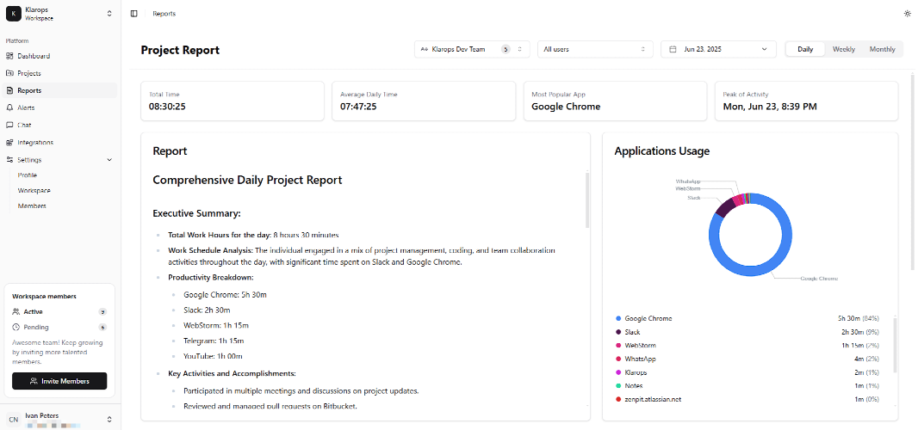Screen dimensions: 918x430
Task: Click the Settings sliders icon
Action: [9, 160]
